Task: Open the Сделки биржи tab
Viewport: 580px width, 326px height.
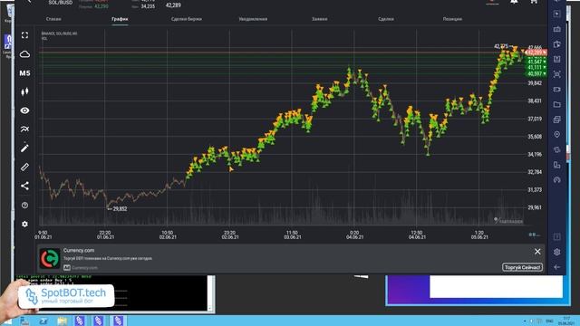Action: (187, 19)
